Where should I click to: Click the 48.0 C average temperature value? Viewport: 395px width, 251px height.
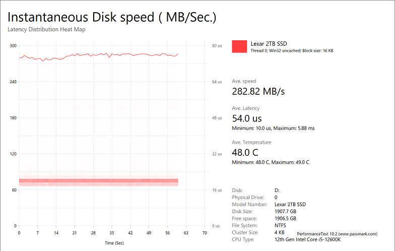point(245,152)
